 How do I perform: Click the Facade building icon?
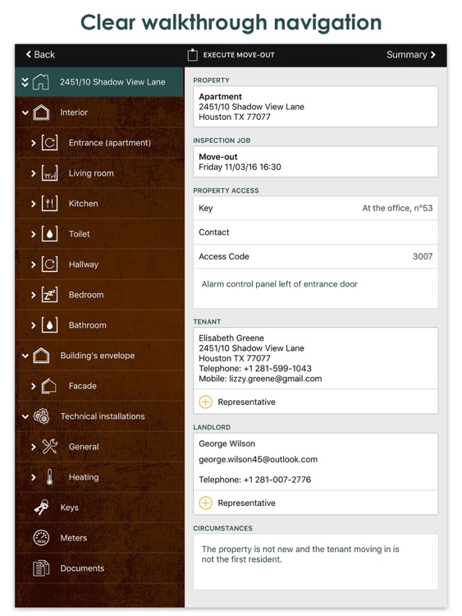pos(49,386)
